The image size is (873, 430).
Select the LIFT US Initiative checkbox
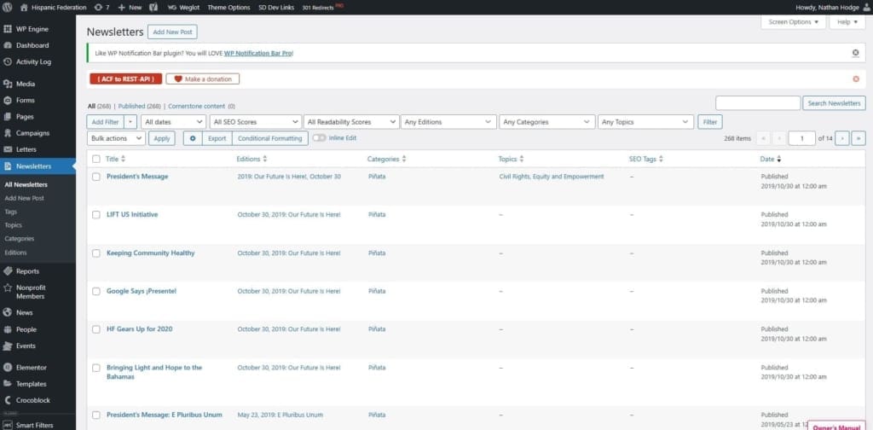tap(96, 215)
